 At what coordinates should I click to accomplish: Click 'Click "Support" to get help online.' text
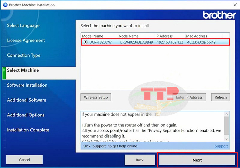click(x=110, y=146)
